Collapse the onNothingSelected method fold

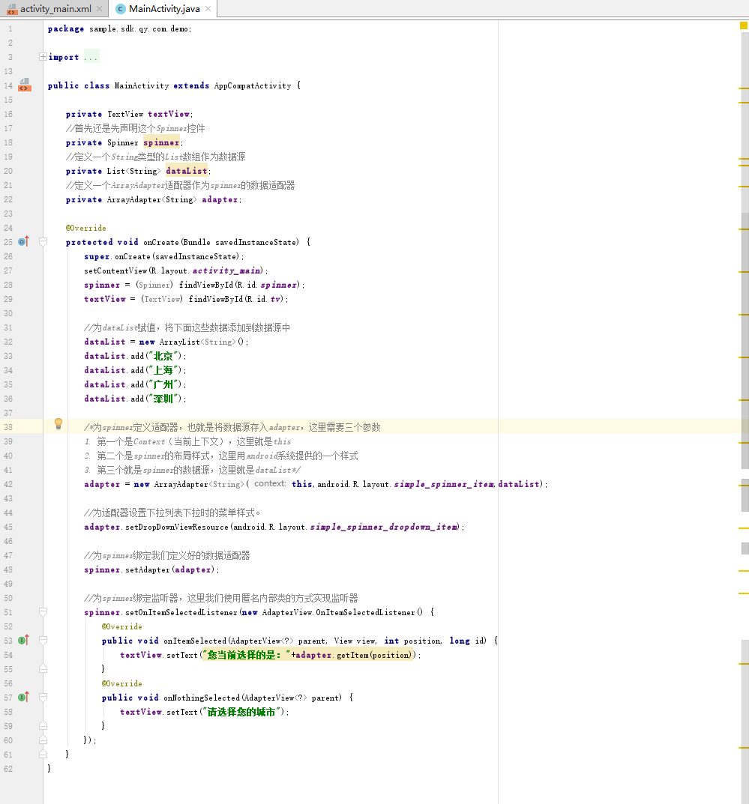point(43,697)
